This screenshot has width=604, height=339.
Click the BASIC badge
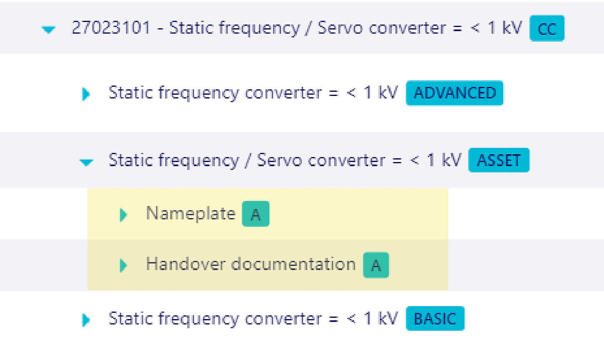point(435,319)
